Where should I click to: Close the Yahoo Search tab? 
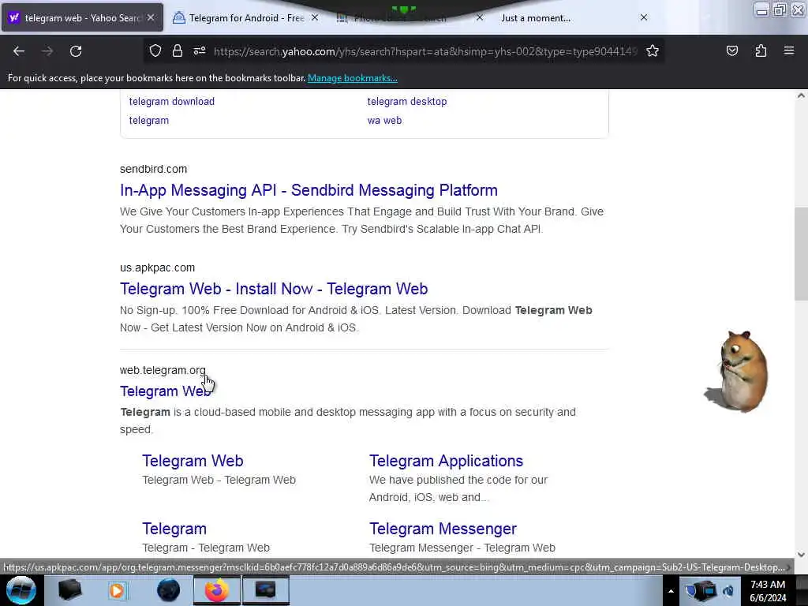tap(151, 17)
